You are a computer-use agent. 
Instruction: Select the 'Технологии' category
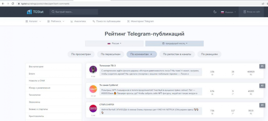coord(54,95)
